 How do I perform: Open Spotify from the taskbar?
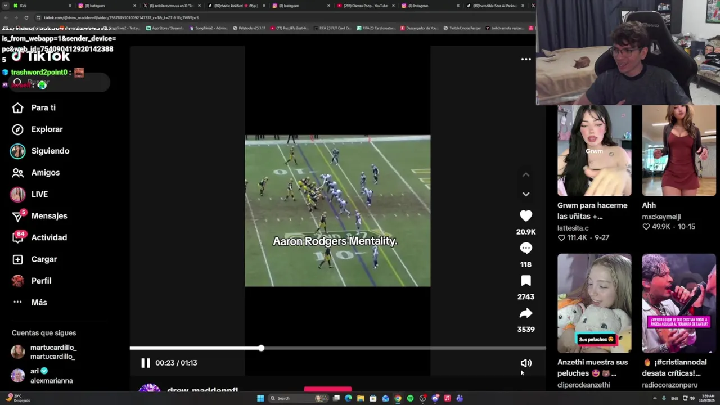[410, 398]
